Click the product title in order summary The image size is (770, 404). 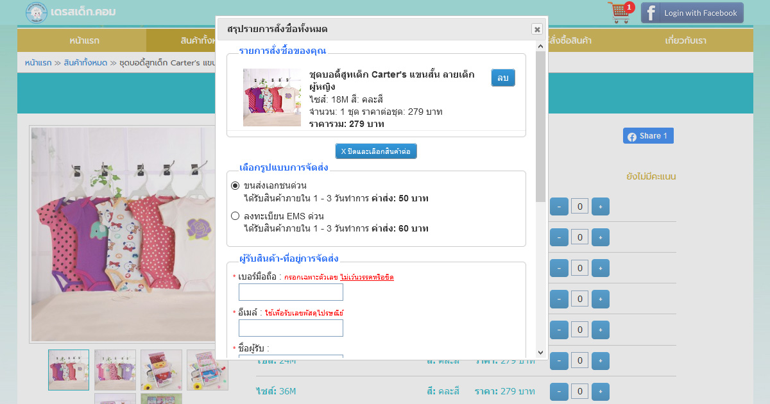(392, 80)
